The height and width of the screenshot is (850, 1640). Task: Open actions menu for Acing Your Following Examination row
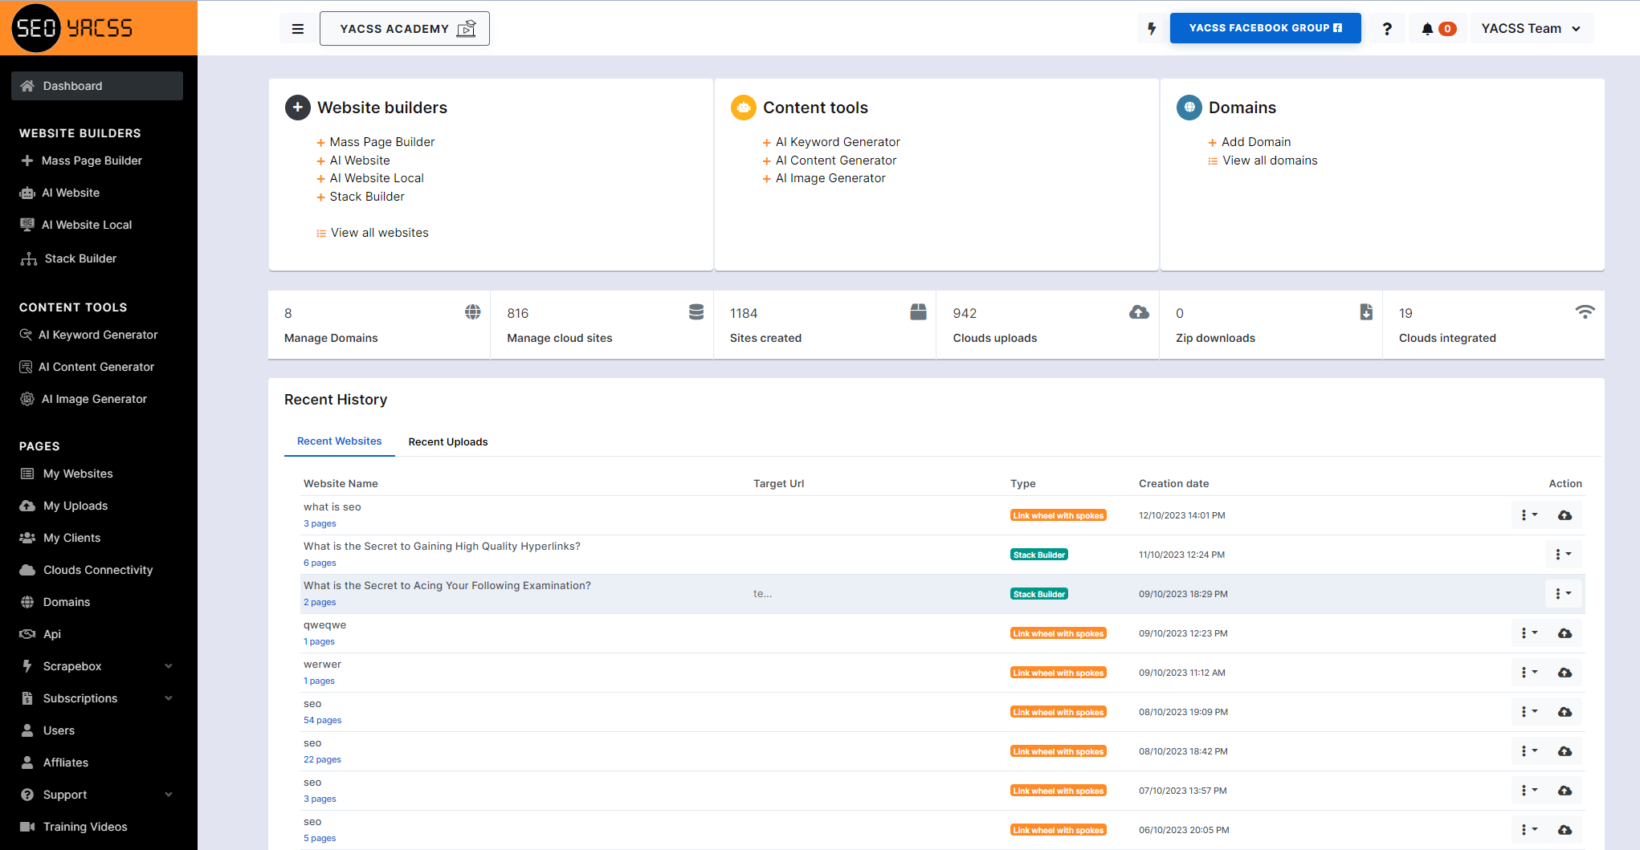pyautogui.click(x=1563, y=594)
